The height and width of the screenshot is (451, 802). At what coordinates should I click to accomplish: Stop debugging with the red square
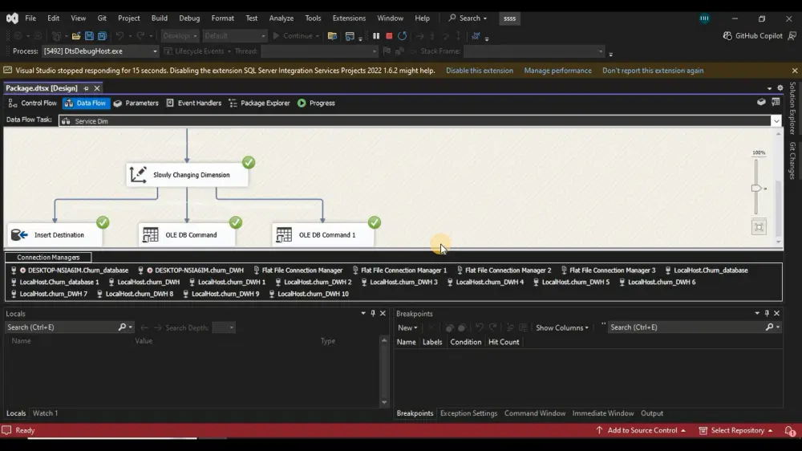pyautogui.click(x=389, y=36)
